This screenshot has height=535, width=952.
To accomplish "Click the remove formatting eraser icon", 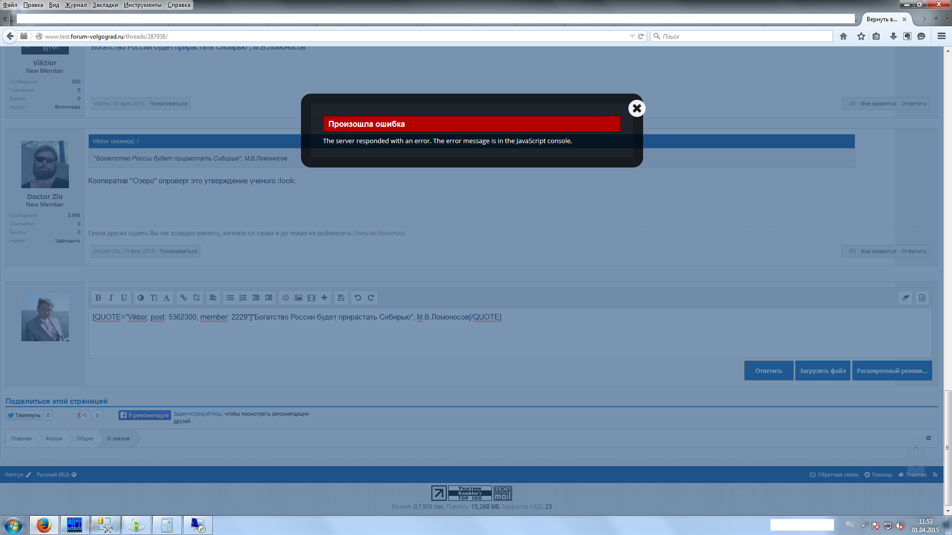I will pyautogui.click(x=905, y=298).
